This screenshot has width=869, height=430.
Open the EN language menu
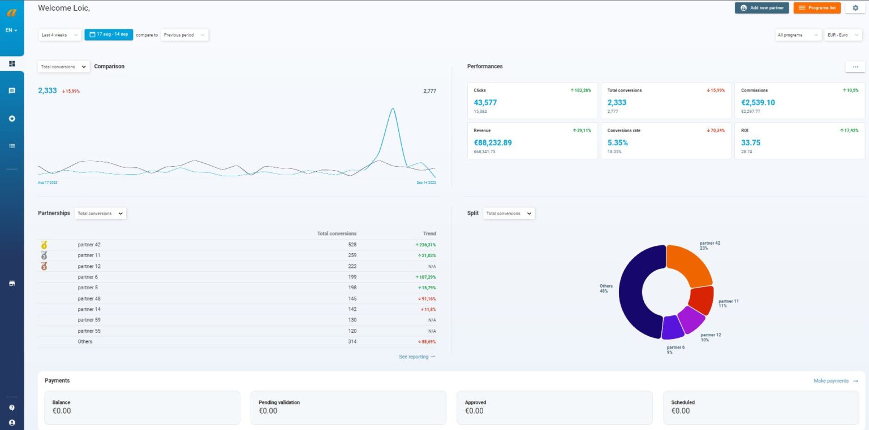click(x=11, y=29)
